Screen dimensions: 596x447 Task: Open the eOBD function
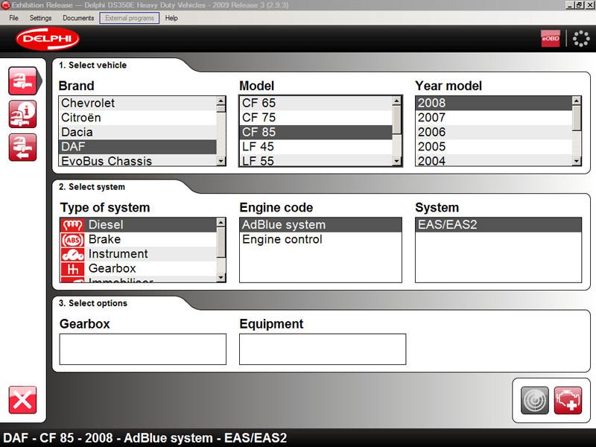[551, 39]
